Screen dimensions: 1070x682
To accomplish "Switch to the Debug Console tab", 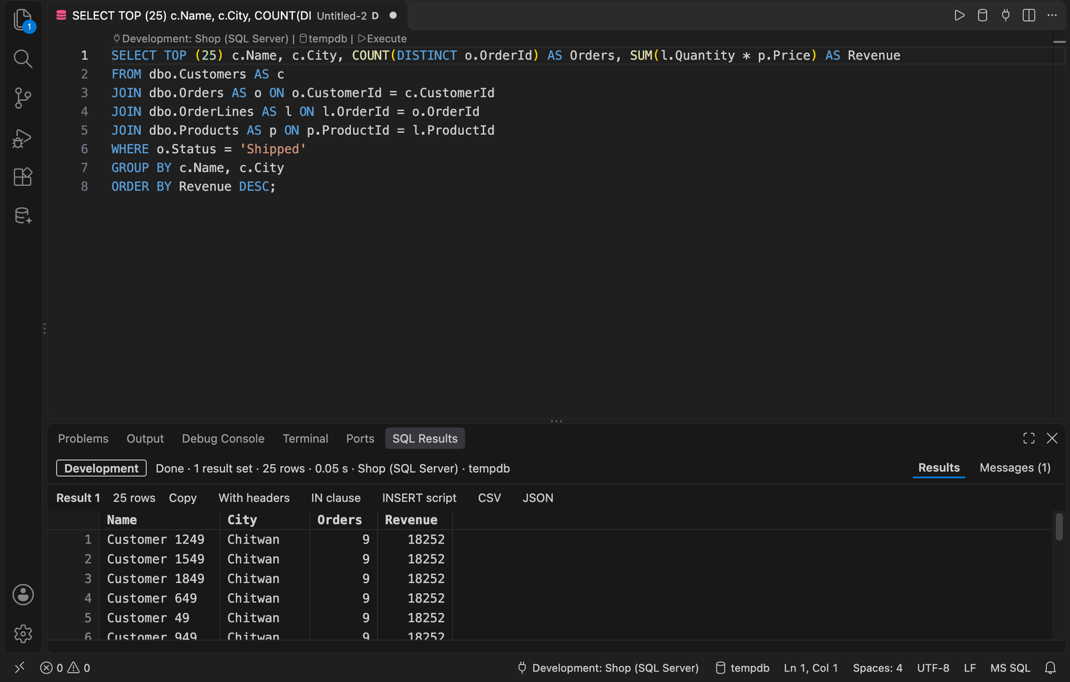I will pos(223,439).
